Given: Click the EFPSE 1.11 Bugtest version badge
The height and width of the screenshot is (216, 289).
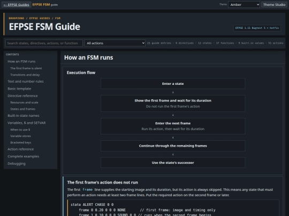Looking at the screenshot, I should [257, 28].
